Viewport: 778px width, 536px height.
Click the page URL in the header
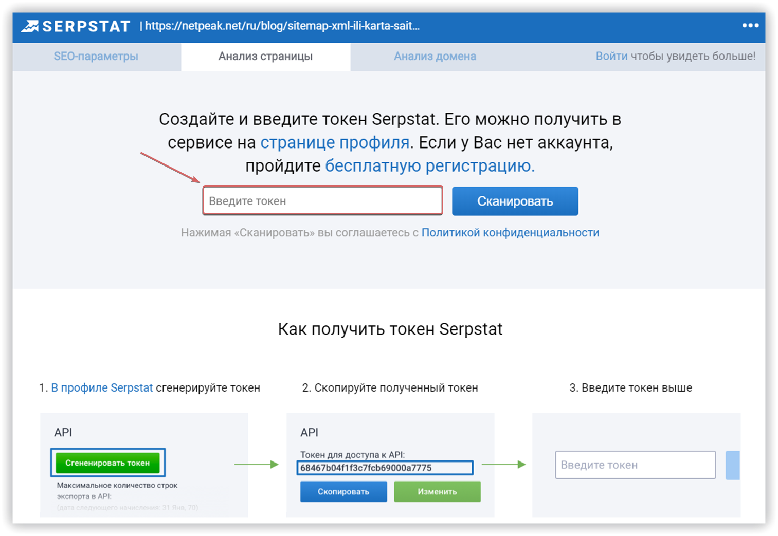click(x=282, y=26)
